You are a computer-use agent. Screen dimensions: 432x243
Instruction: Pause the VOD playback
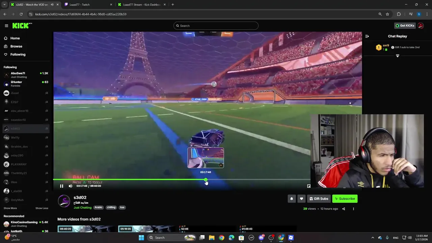pos(61,186)
